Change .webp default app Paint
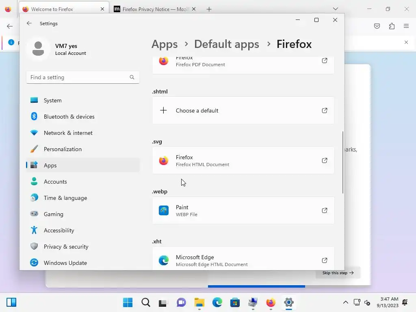416x312 pixels. pos(243,210)
